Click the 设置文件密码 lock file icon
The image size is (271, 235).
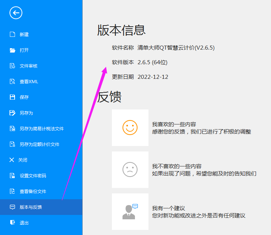[x=12, y=176]
